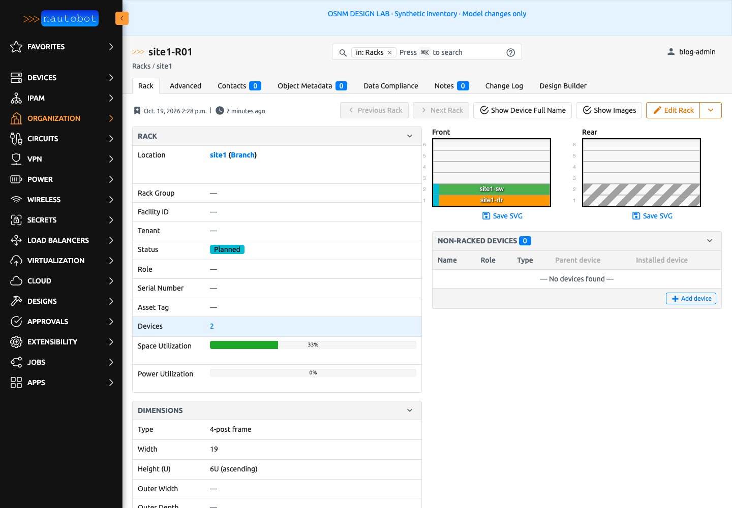Click the Designs tools icon
Viewport: 732px width, 508px height.
tap(16, 301)
